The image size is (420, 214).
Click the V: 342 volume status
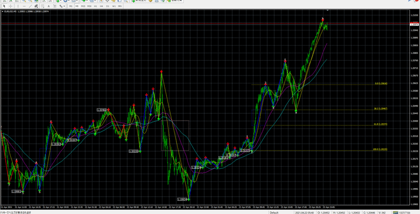pos(383,212)
